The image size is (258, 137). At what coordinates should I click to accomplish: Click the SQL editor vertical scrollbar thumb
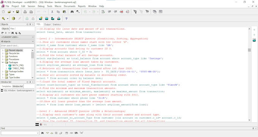[x=249, y=50]
